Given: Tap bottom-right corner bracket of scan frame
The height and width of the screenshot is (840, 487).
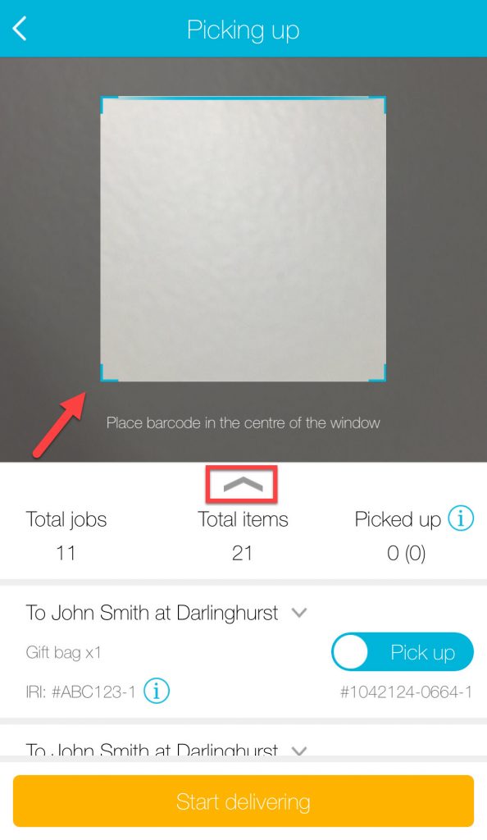Looking at the screenshot, I should point(377,373).
